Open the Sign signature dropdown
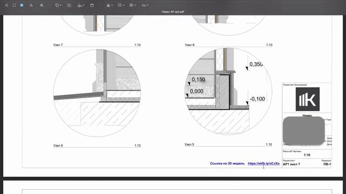 tap(81, 5)
